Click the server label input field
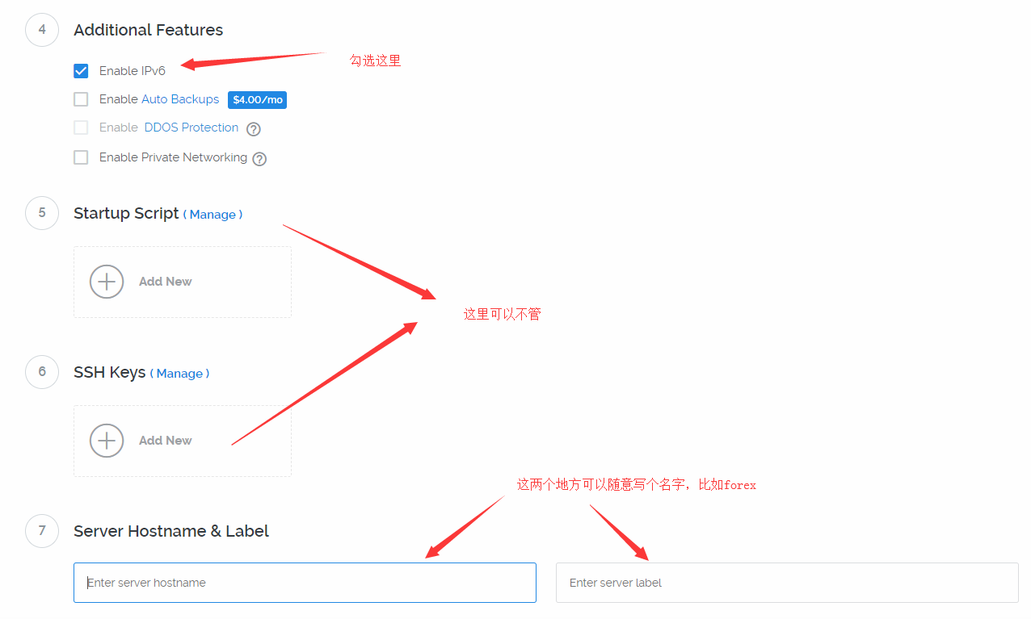 tap(786, 583)
